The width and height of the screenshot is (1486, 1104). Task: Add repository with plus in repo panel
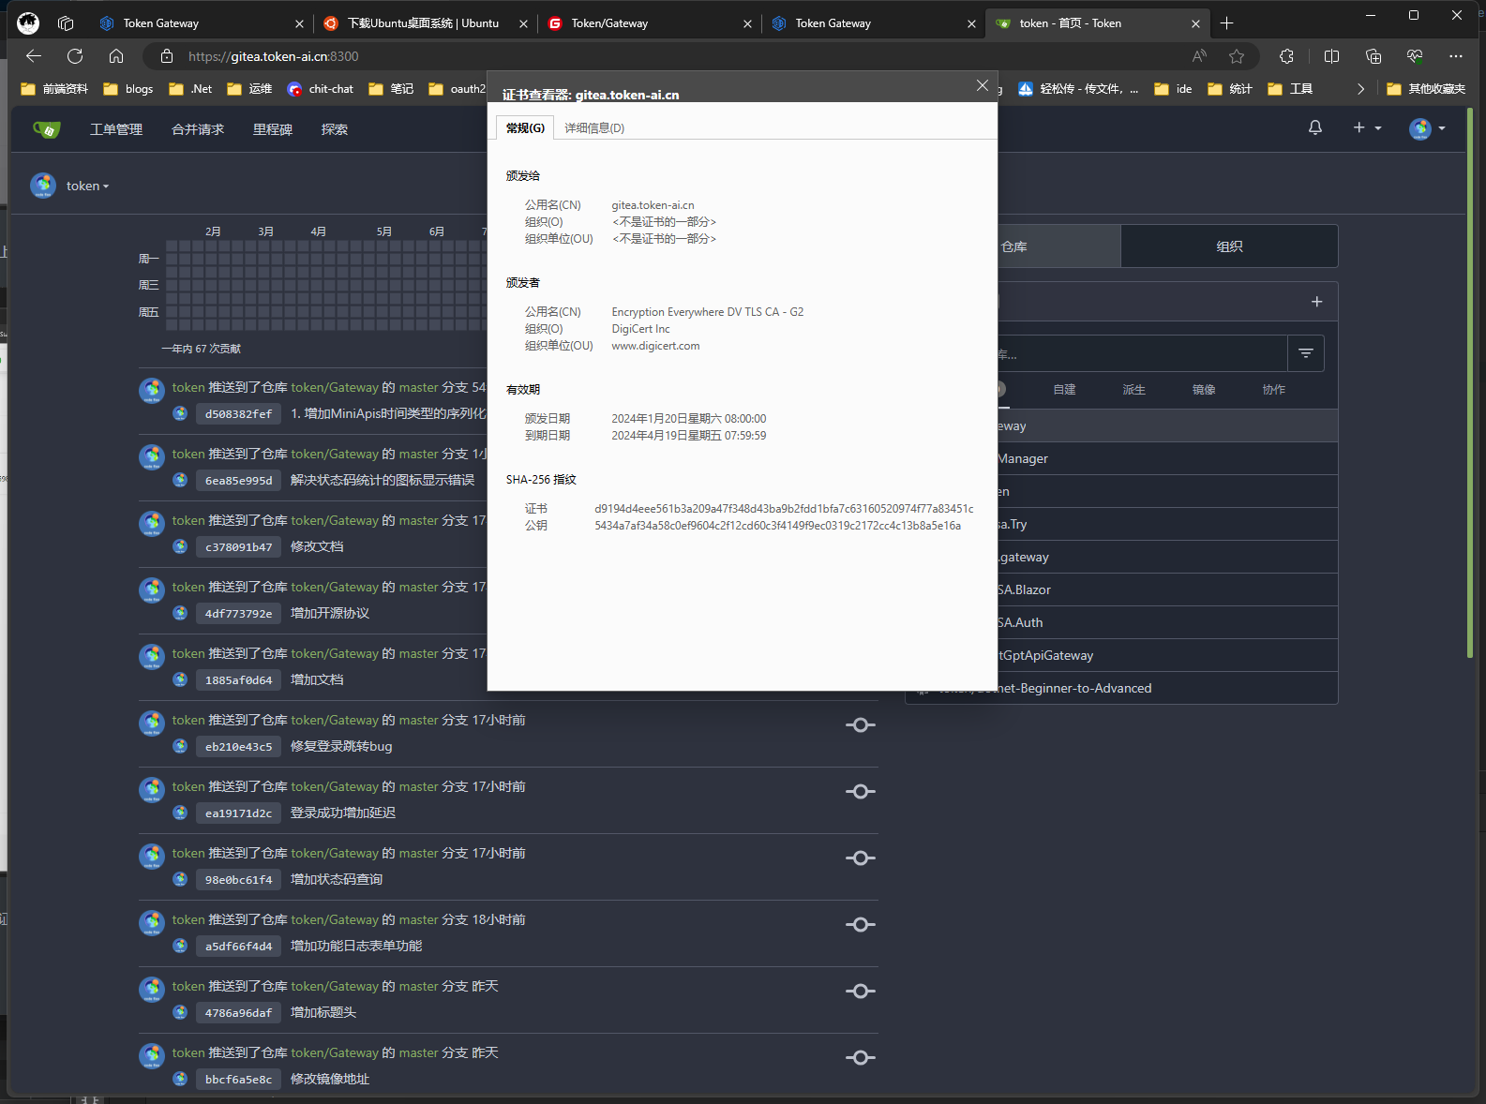point(1317,302)
